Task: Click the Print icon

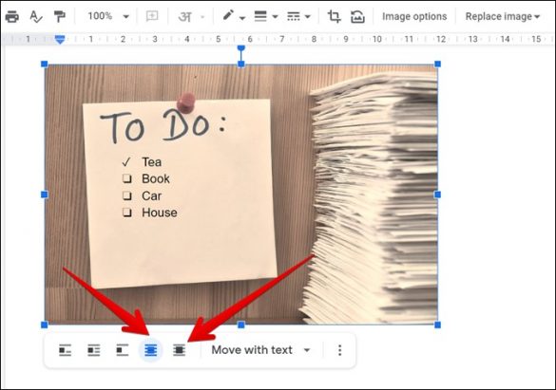Action: coord(12,16)
